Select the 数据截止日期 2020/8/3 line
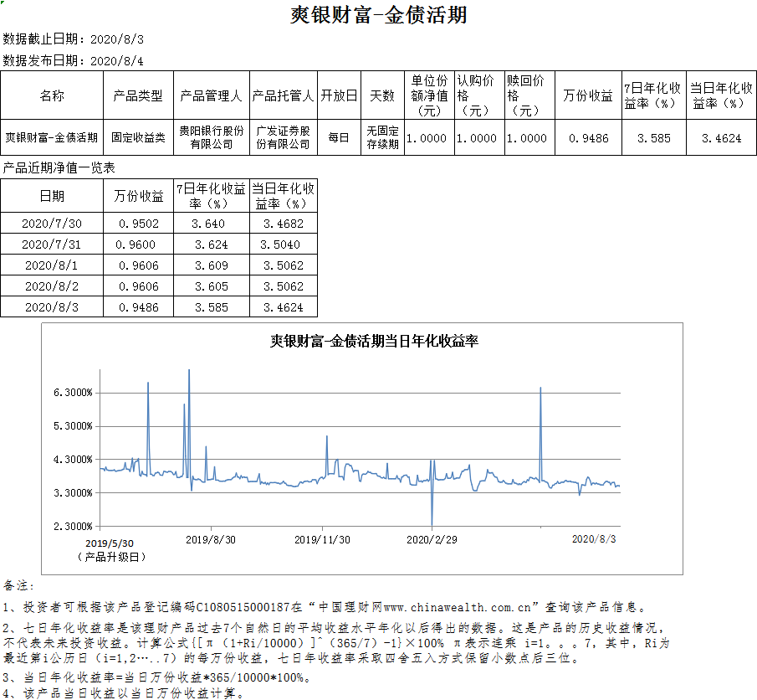Viewport: 757px width, 700px height. (x=74, y=39)
